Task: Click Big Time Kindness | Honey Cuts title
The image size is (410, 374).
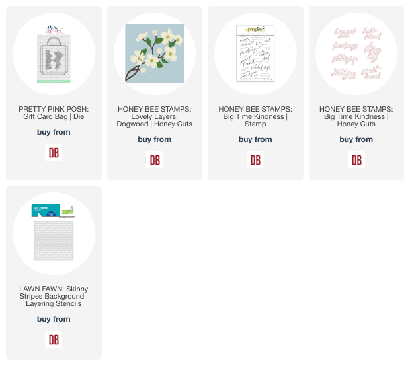Action: click(356, 116)
